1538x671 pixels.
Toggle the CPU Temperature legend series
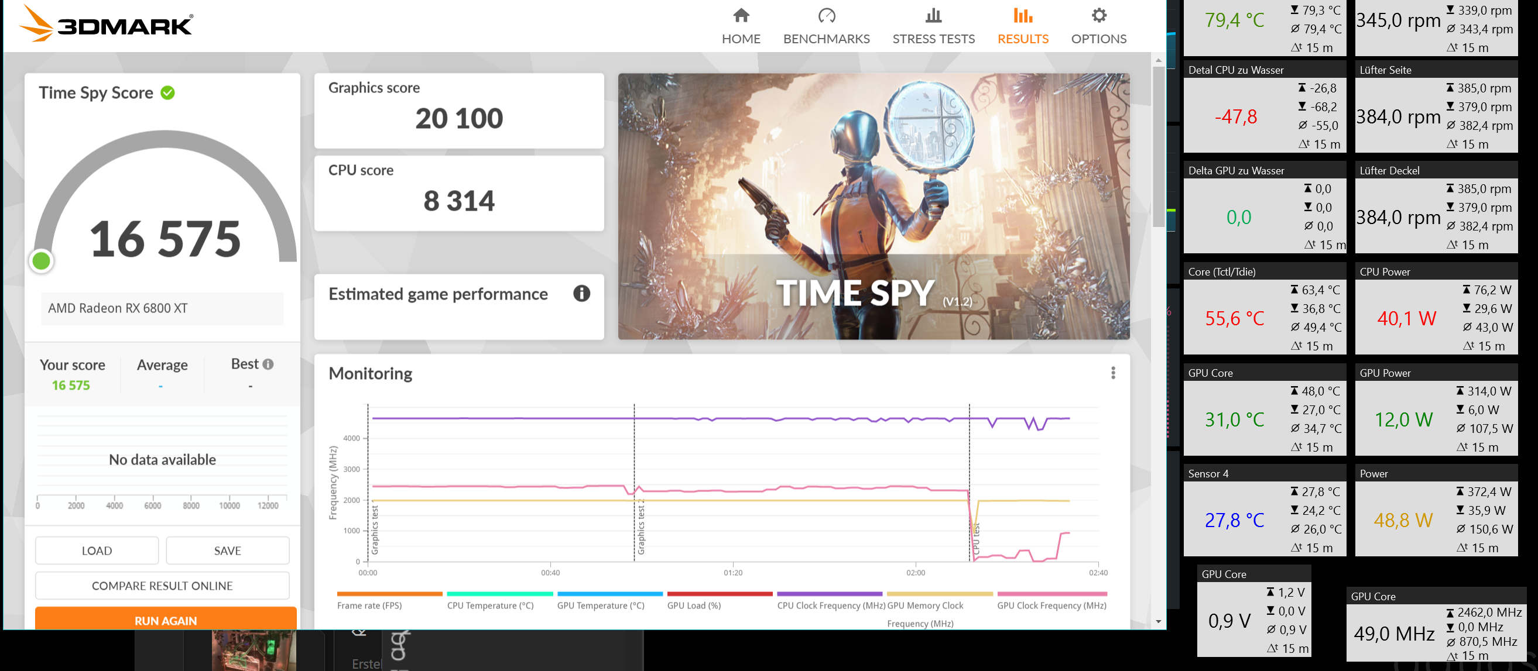[x=490, y=605]
